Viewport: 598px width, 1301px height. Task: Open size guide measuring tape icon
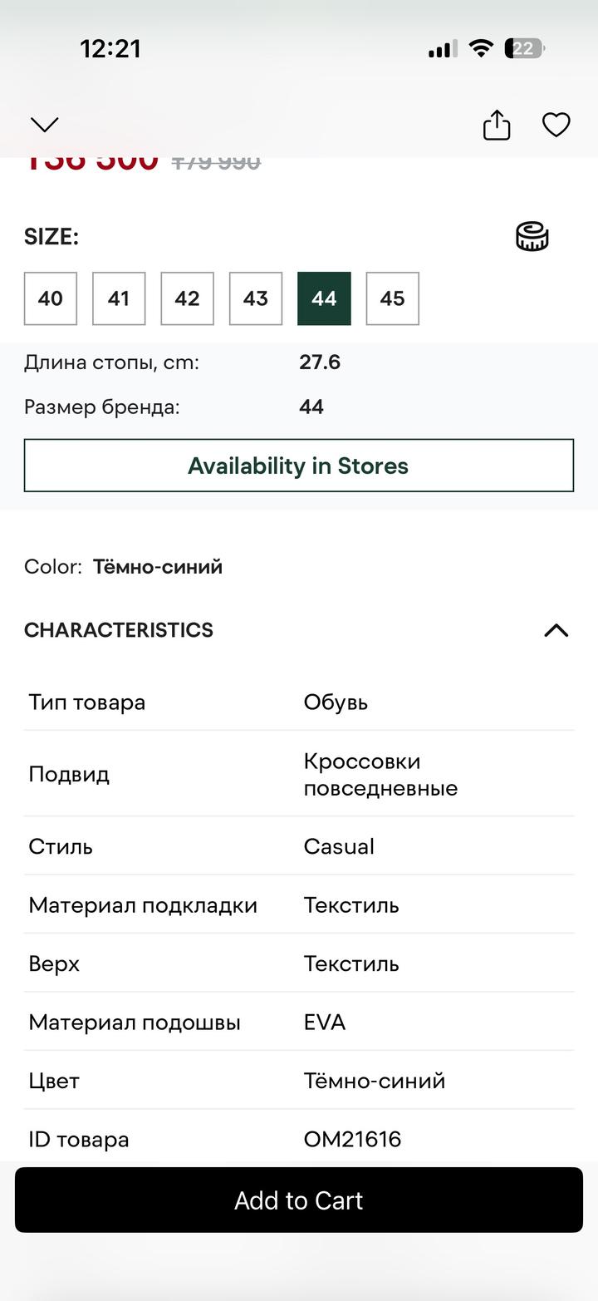532,237
